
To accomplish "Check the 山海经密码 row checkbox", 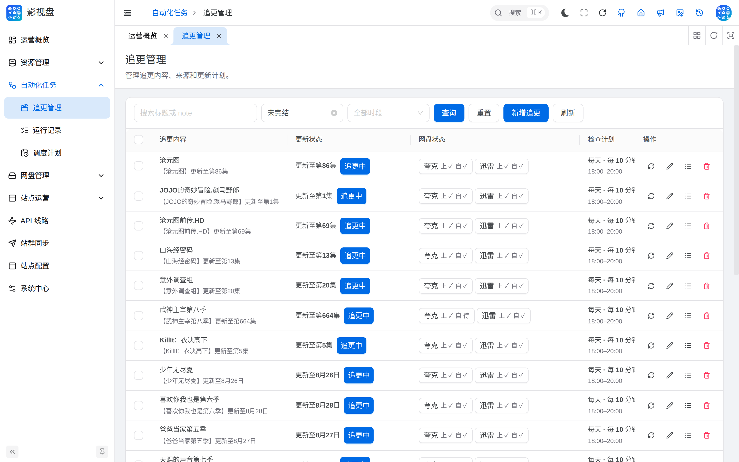I will (x=139, y=255).
